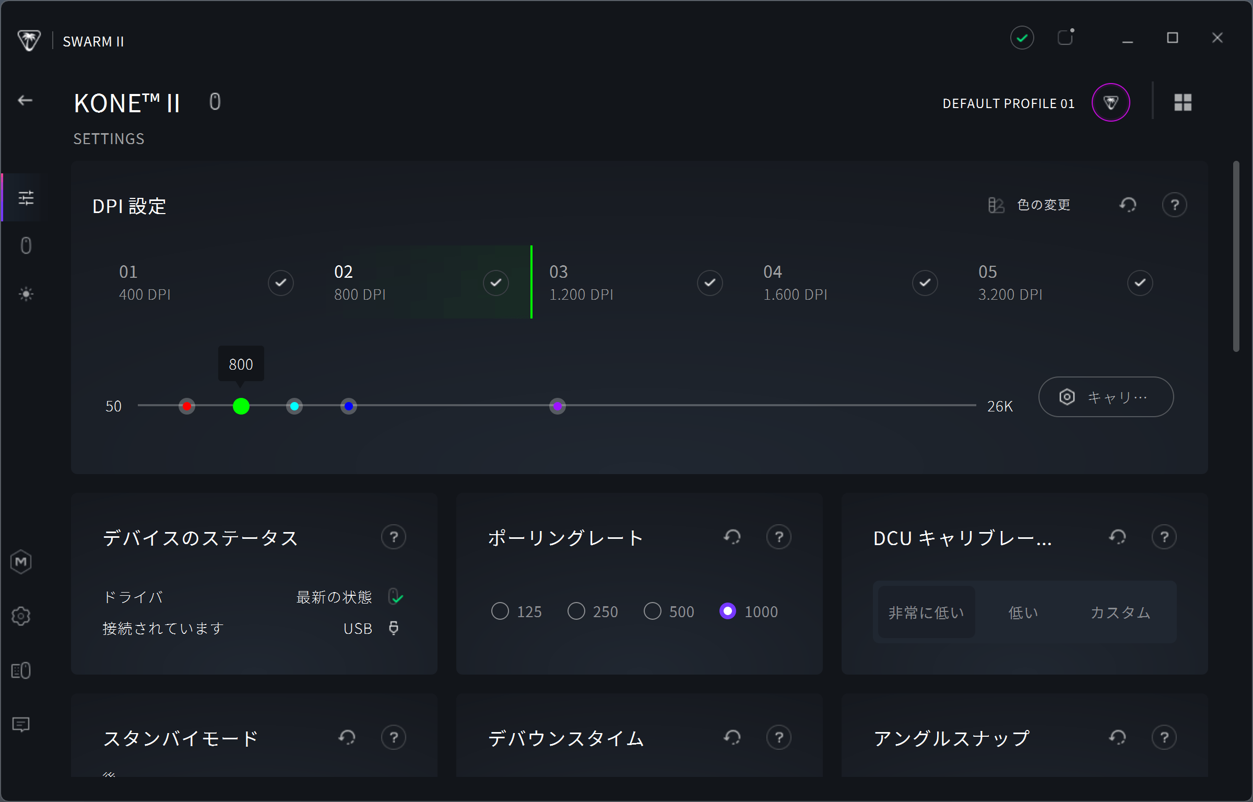Click the gear settings icon in sidebar
Viewport: 1253px width, 802px height.
coord(21,616)
